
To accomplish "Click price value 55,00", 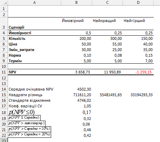I will [117, 44].
